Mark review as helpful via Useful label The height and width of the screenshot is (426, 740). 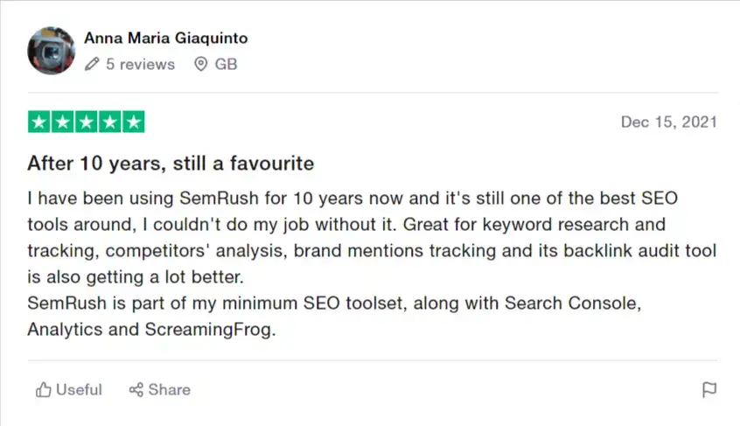[79, 390]
